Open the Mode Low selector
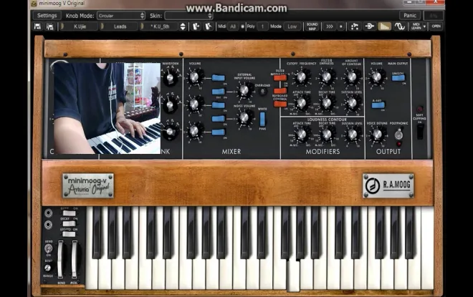 click(292, 26)
